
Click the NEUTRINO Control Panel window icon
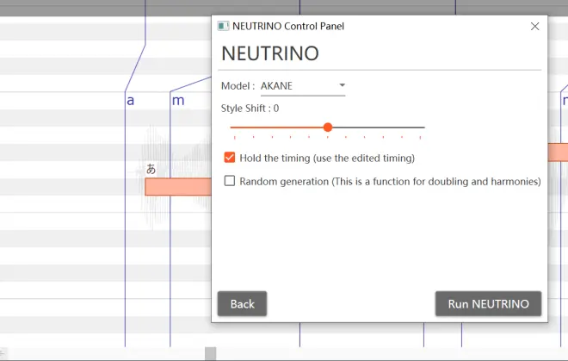[x=223, y=26]
